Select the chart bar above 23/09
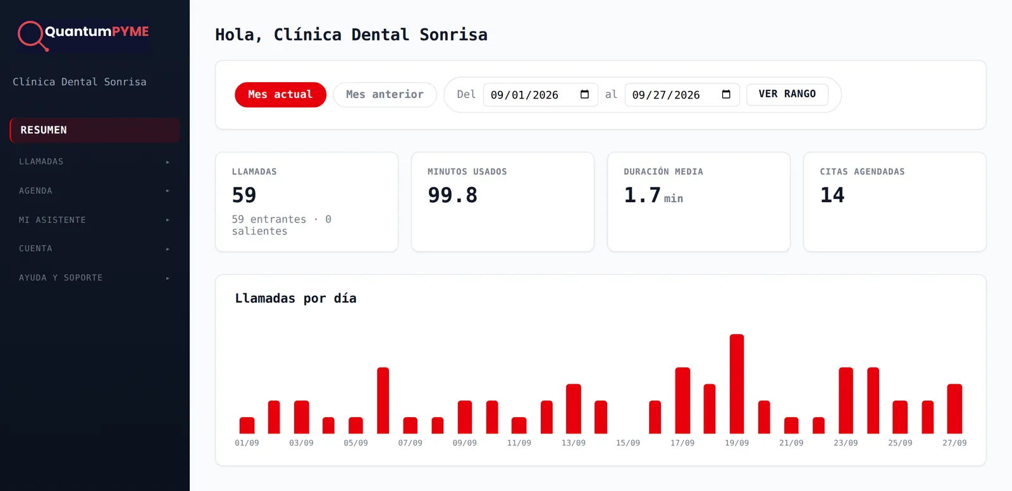This screenshot has height=491, width=1012. pyautogui.click(x=846, y=401)
